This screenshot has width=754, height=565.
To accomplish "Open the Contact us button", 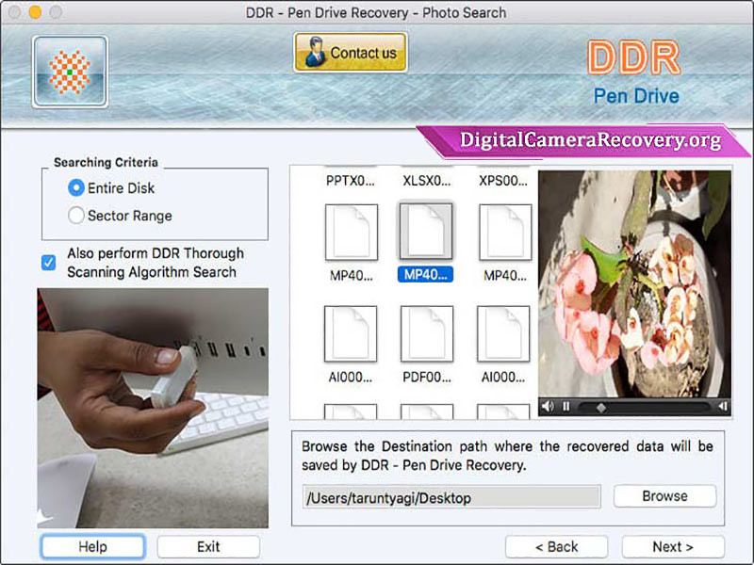I will click(351, 53).
